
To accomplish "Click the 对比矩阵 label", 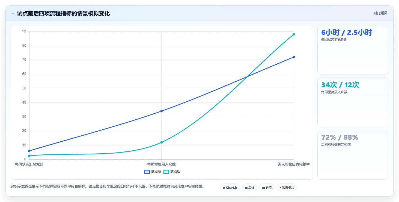I will [380, 13].
